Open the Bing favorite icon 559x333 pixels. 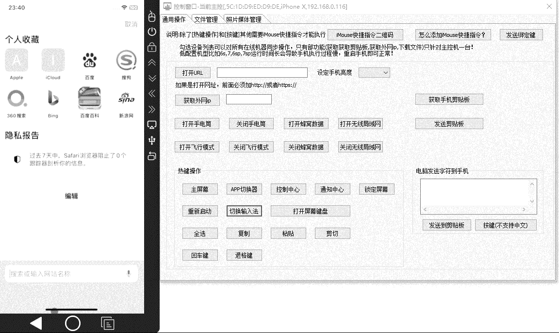coord(53,99)
